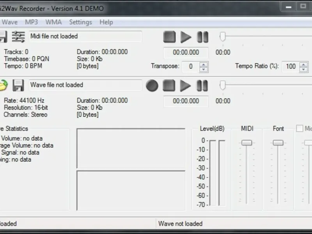Open the WMA menu
The height and width of the screenshot is (234, 312).
(x=53, y=22)
